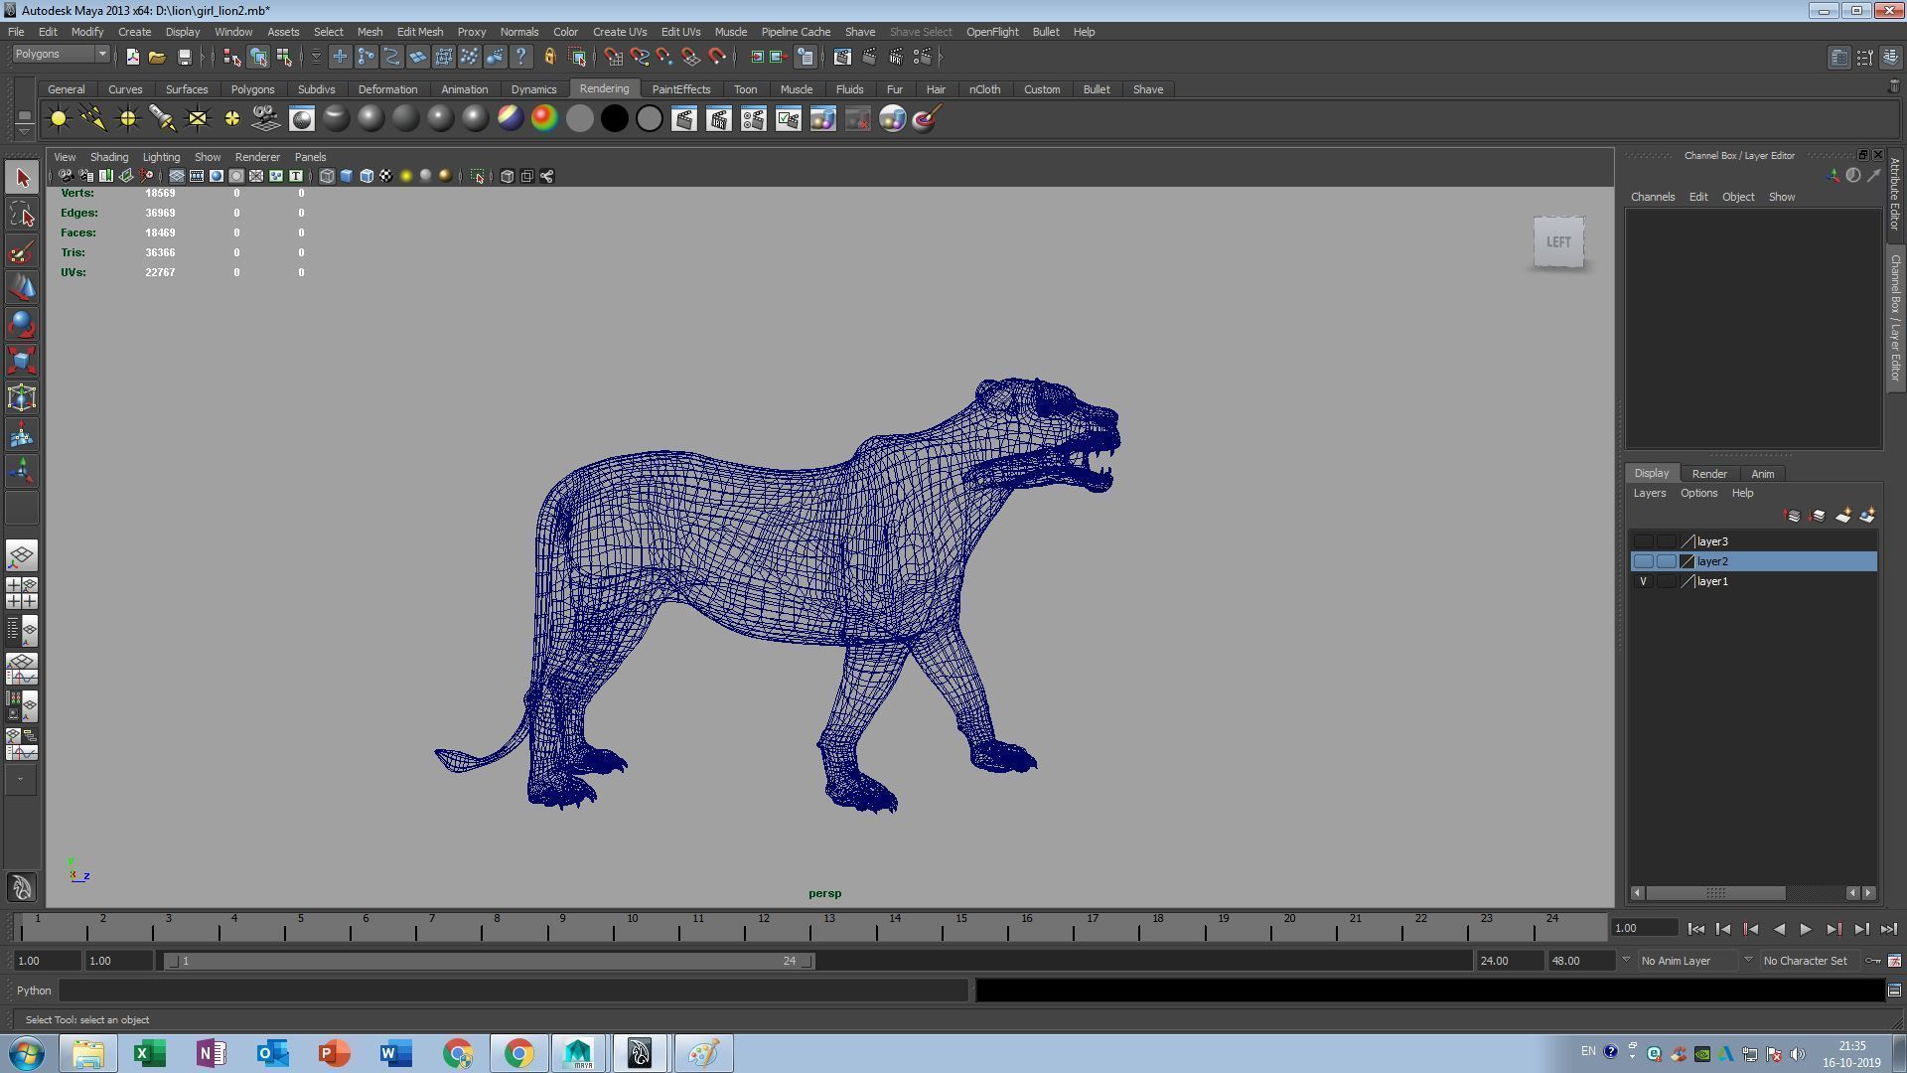Viewport: 1907px width, 1073px height.
Task: Click create new empty layer icon
Action: tap(1842, 516)
